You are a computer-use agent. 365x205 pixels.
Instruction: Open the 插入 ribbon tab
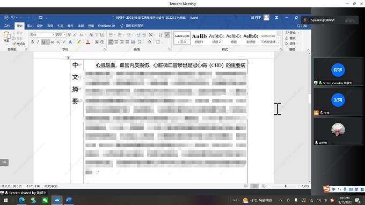pyautogui.click(x=30, y=26)
